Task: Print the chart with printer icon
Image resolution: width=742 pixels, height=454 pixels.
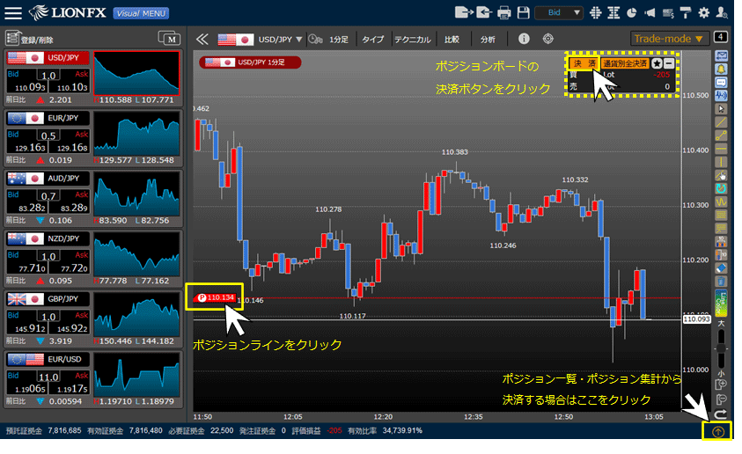Action: tap(504, 13)
